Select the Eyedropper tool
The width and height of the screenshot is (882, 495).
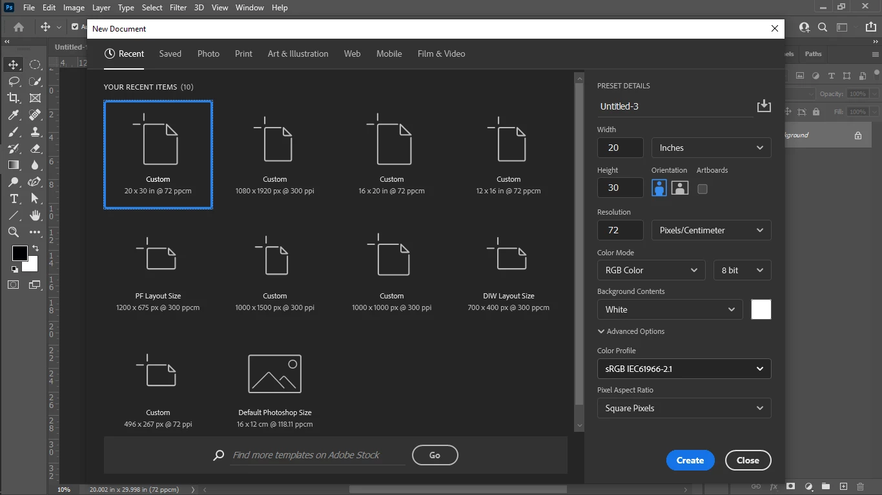pyautogui.click(x=13, y=115)
